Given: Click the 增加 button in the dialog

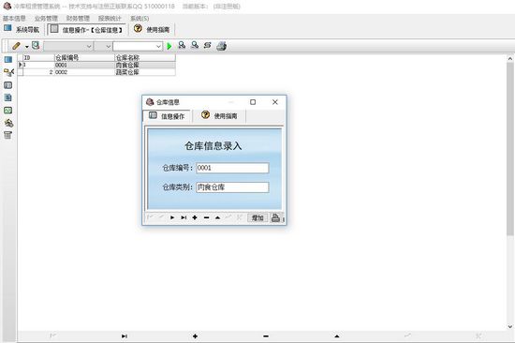Looking at the screenshot, I should pyautogui.click(x=257, y=217).
